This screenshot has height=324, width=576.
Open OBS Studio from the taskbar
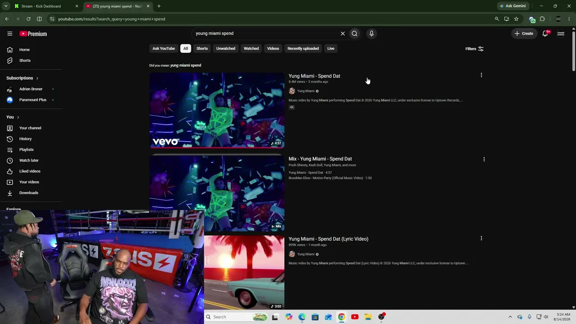(381, 317)
